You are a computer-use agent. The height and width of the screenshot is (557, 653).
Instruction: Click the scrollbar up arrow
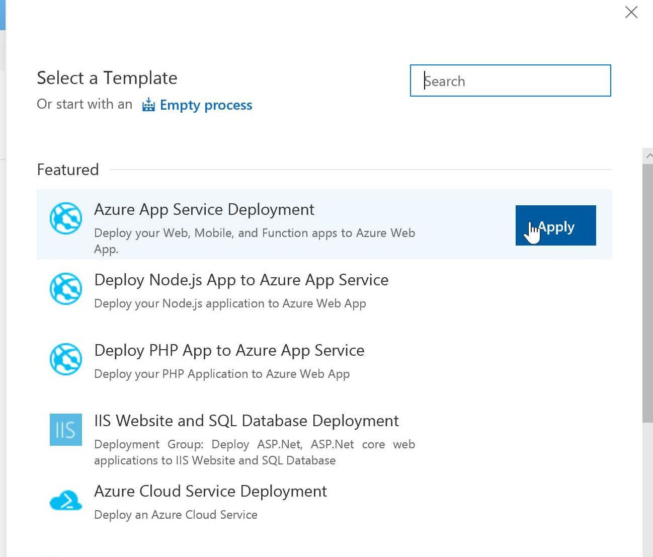[x=648, y=156]
